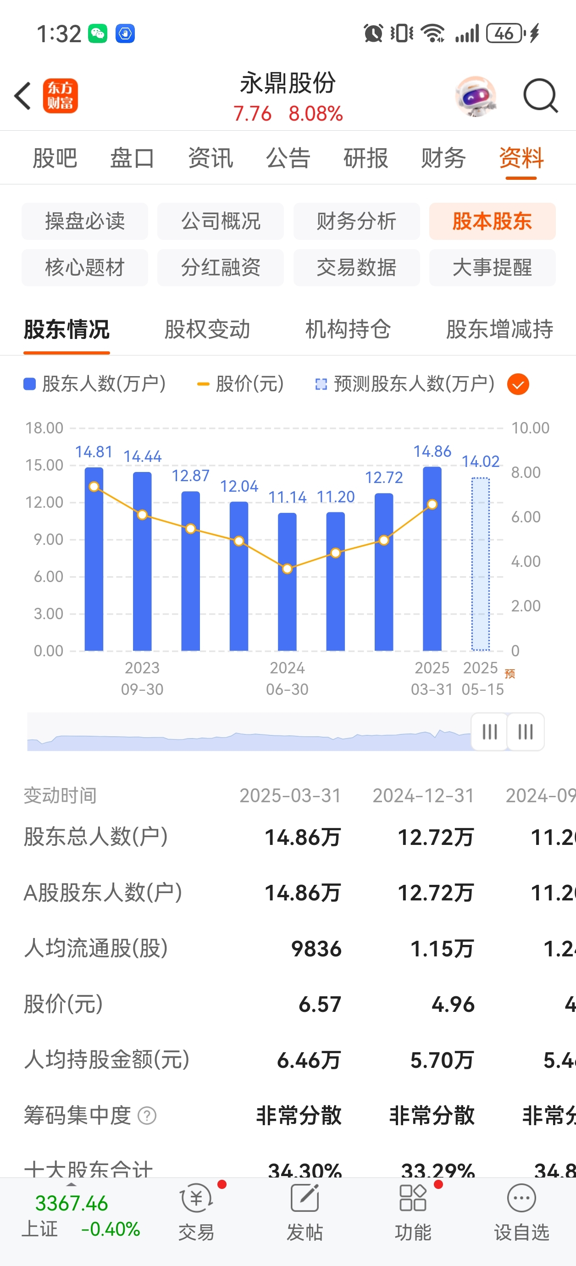Open the 股权变动 sub-tab

click(207, 329)
